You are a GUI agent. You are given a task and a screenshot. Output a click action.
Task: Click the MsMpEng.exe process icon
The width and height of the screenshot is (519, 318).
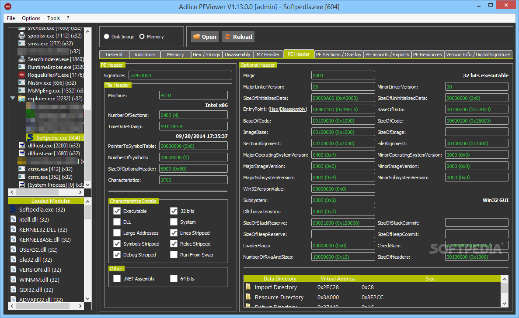coord(22,90)
